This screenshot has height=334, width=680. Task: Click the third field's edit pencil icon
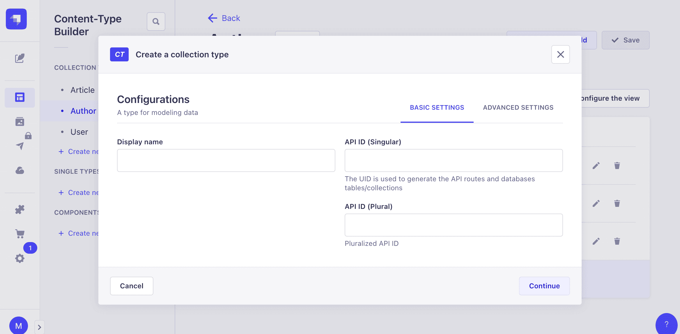pos(596,241)
